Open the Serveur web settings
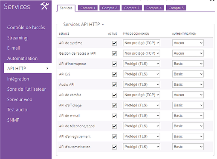Image resolution: width=217 pixels, height=159 pixels. point(20,100)
